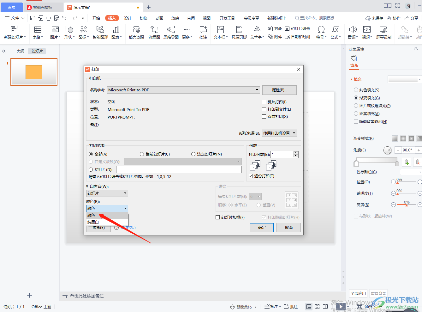Click the 全部应用 apply-all button
Viewport: 422px width, 312px height.
pos(358,293)
